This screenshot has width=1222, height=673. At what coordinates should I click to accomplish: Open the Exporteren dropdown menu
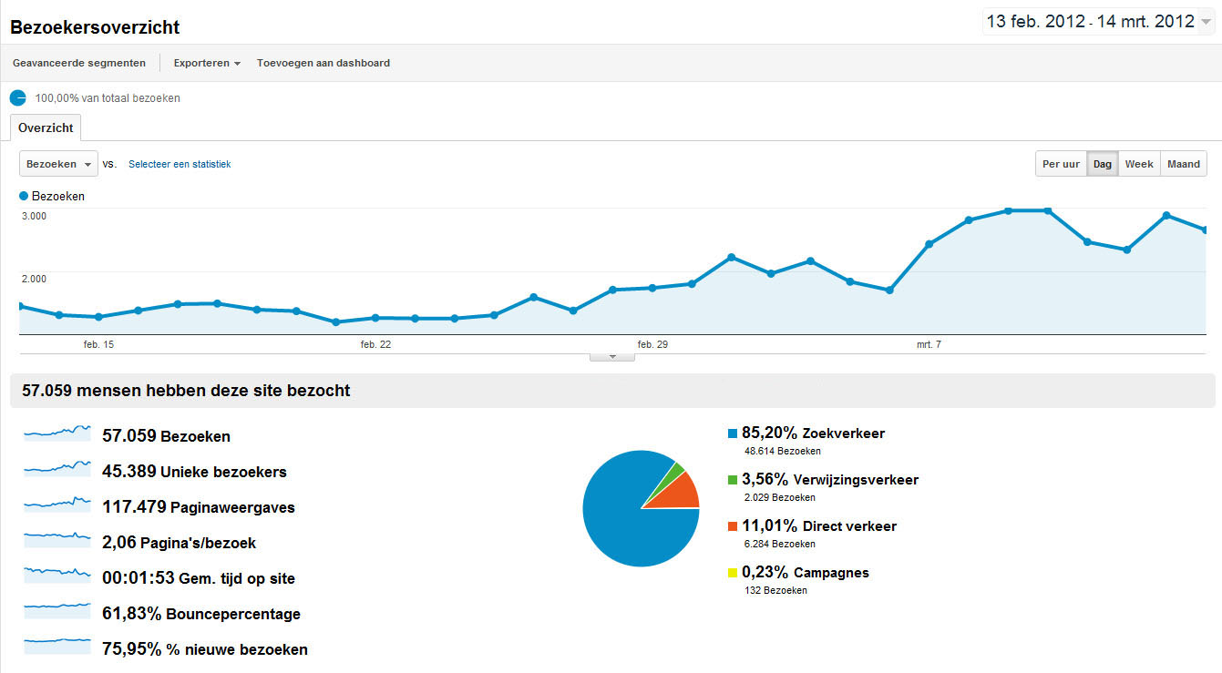pyautogui.click(x=207, y=63)
